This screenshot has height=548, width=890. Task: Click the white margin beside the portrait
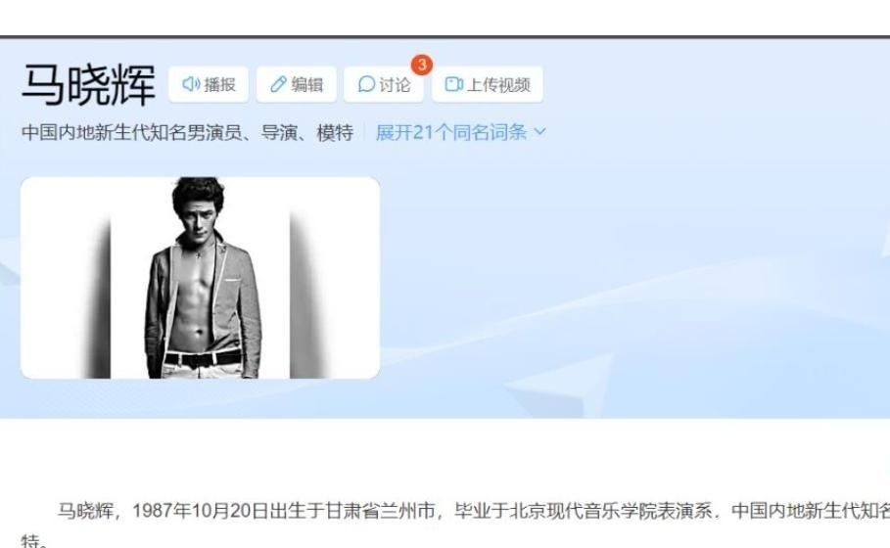pos(57,277)
